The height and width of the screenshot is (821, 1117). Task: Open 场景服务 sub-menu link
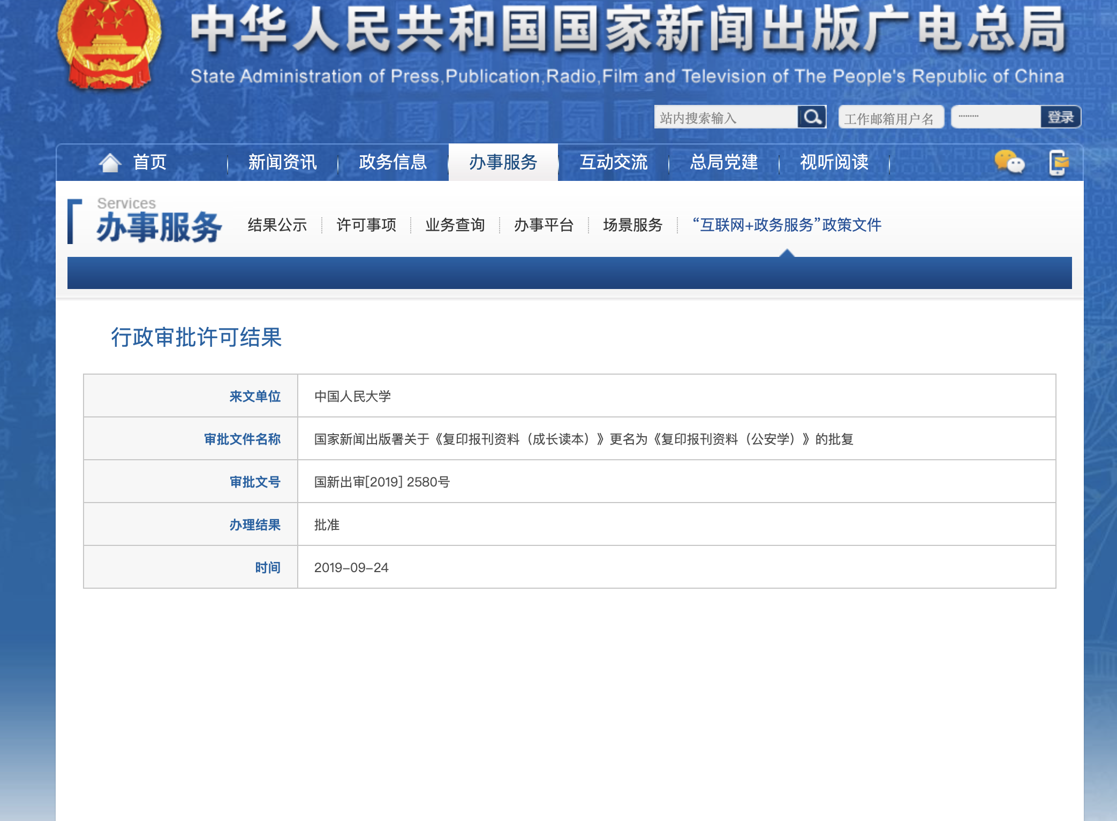[x=633, y=225]
